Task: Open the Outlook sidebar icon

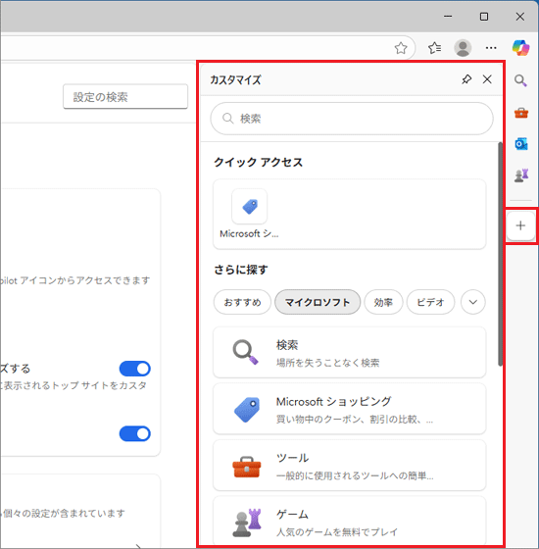Action: [521, 144]
